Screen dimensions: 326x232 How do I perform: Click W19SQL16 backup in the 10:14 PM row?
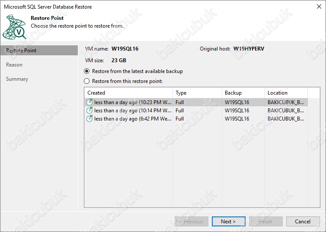(237, 111)
